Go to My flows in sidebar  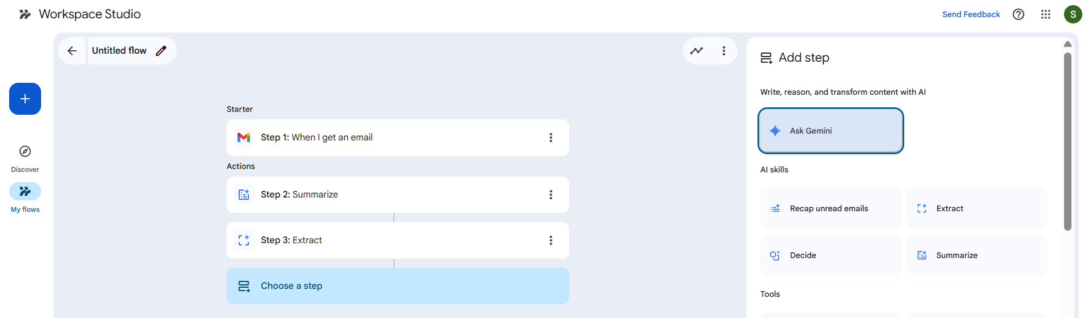(25, 198)
